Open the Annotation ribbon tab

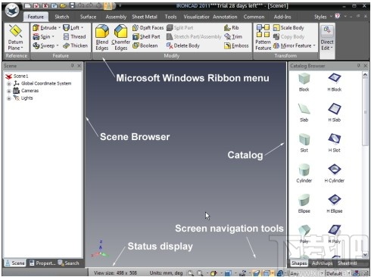(225, 17)
